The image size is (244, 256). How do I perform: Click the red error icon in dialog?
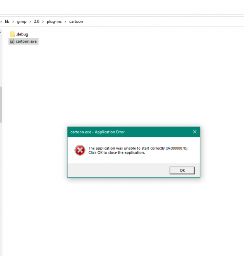[x=80, y=150]
